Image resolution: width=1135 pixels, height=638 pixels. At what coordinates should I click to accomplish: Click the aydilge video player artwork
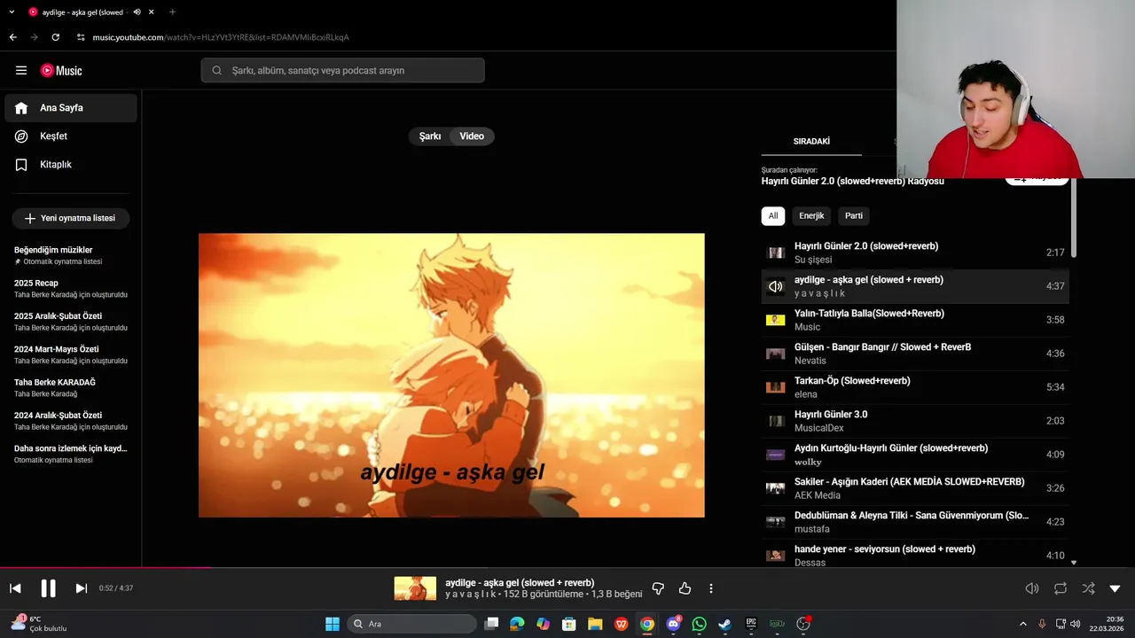pos(451,376)
